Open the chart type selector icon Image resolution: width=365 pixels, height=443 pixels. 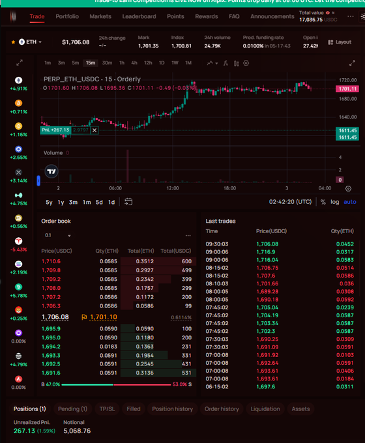click(209, 63)
